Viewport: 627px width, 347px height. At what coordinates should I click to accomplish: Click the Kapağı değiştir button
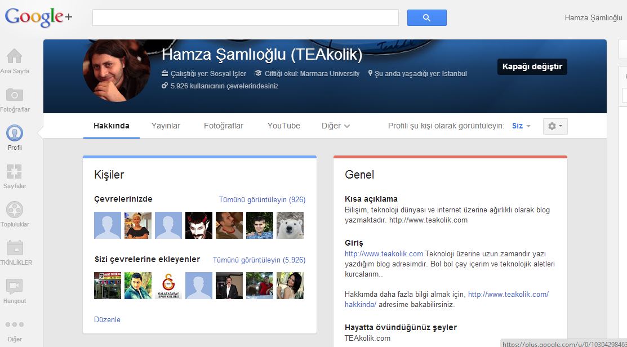pyautogui.click(x=532, y=67)
